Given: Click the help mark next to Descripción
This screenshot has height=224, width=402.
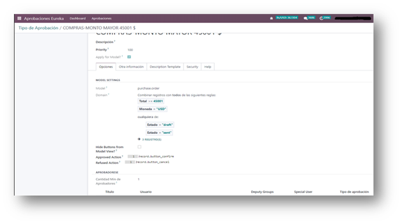Looking at the screenshot, I should point(115,41).
